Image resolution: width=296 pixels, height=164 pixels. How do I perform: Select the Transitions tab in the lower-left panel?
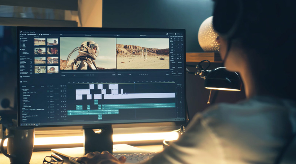24,86
